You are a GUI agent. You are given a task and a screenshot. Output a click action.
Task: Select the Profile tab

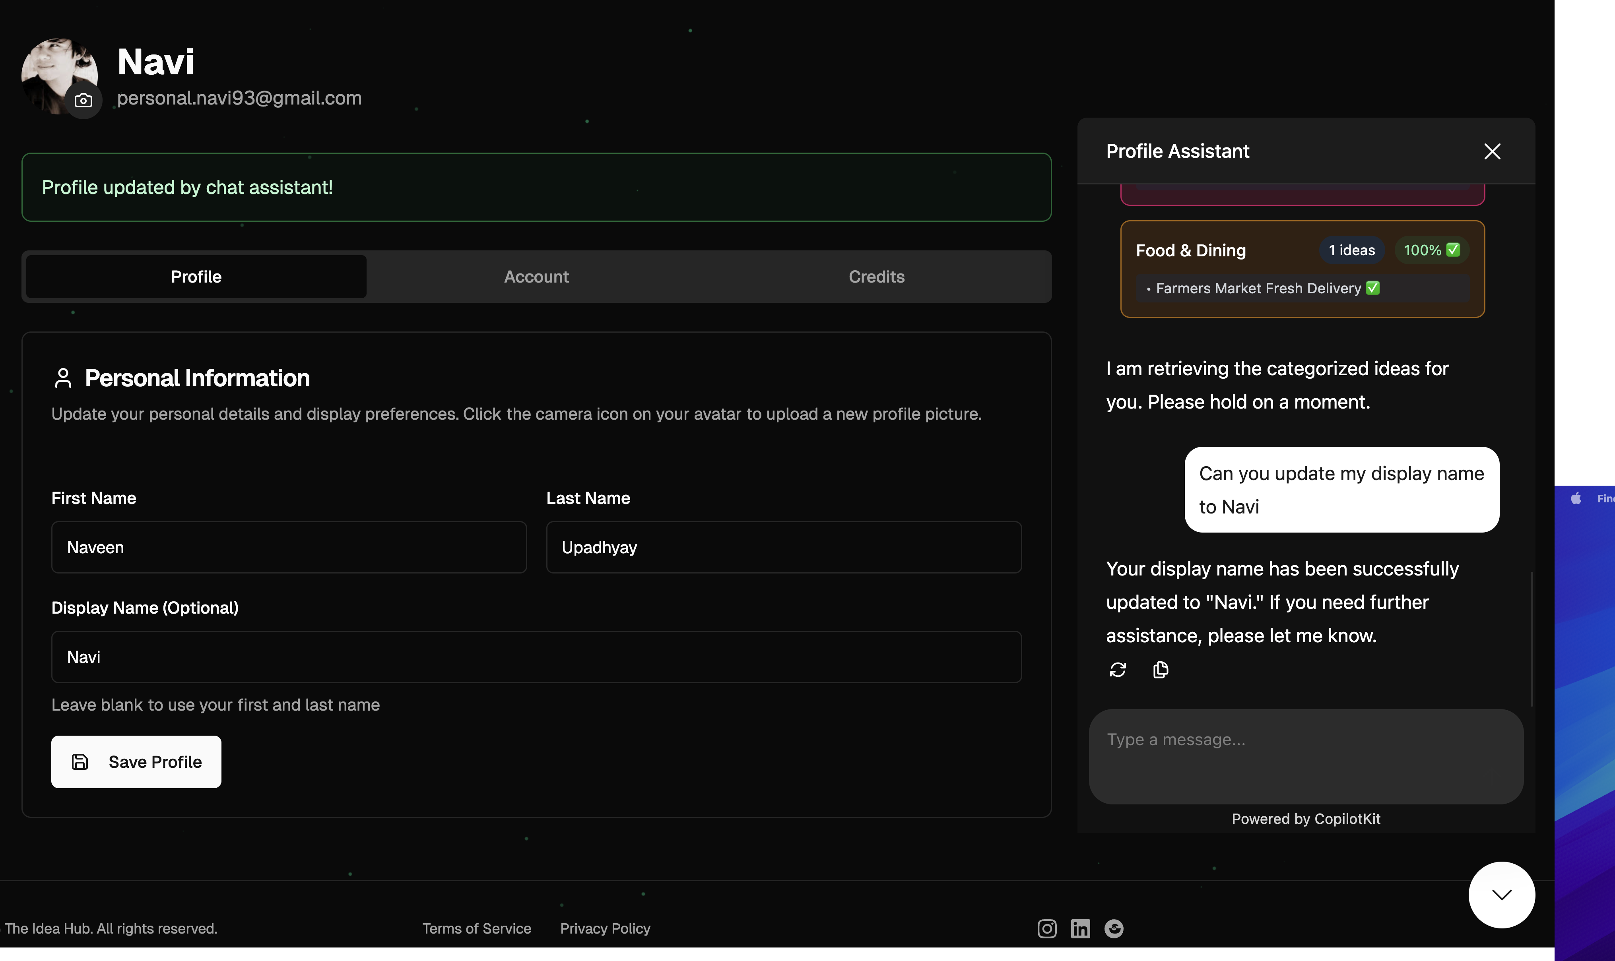[x=196, y=277]
